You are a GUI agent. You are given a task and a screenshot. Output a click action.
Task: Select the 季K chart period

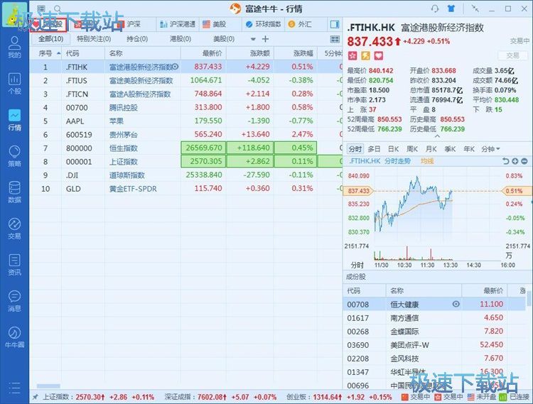pyautogui.click(x=450, y=148)
